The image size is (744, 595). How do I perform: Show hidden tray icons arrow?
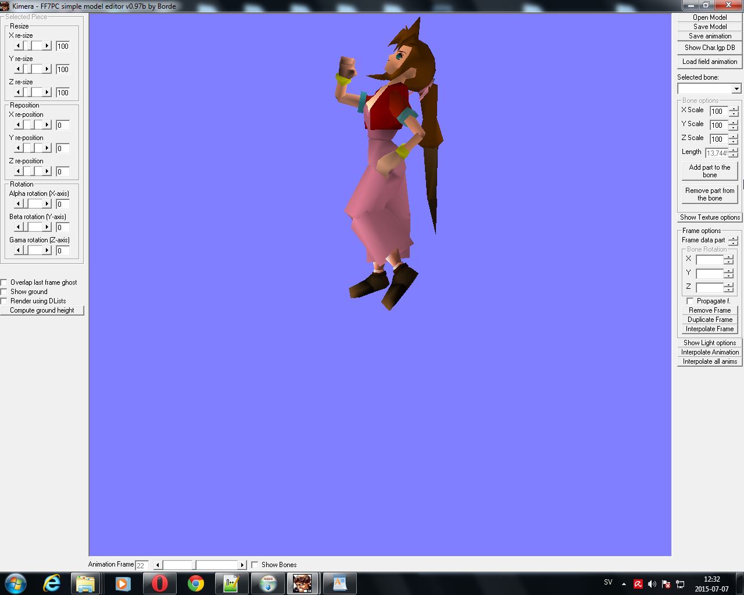(624, 584)
